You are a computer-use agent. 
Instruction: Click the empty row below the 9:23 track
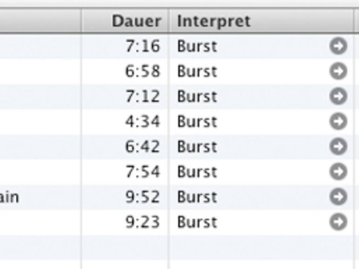(186, 247)
